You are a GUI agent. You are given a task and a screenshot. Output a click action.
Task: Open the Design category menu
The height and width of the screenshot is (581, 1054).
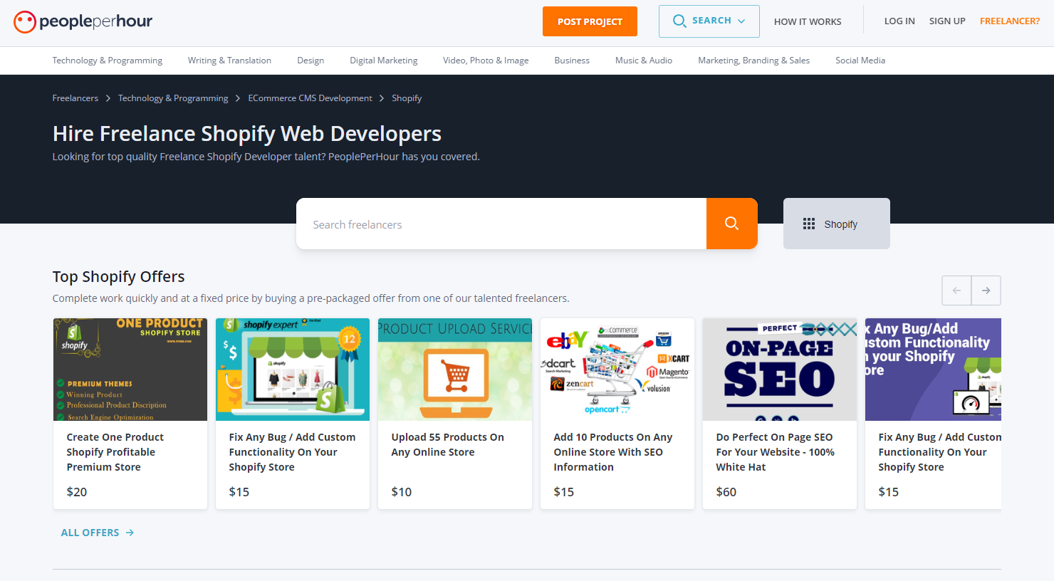click(x=311, y=61)
